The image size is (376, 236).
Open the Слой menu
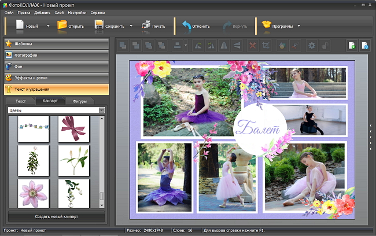59,12
